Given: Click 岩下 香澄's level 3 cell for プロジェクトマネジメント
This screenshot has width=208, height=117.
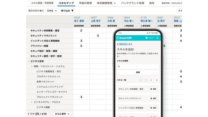Looking at the screenshot, I should point(81,97).
